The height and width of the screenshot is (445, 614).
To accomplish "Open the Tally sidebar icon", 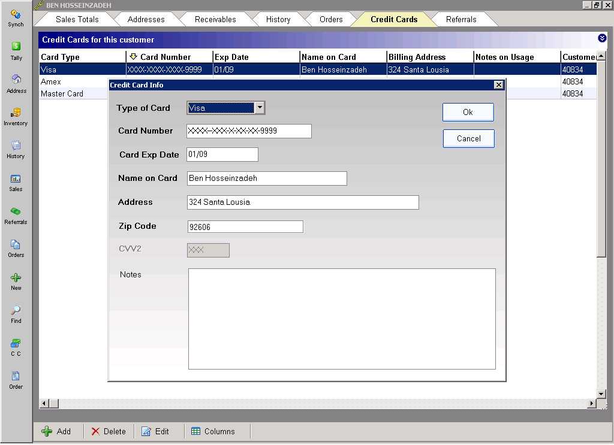I will pyautogui.click(x=16, y=47).
